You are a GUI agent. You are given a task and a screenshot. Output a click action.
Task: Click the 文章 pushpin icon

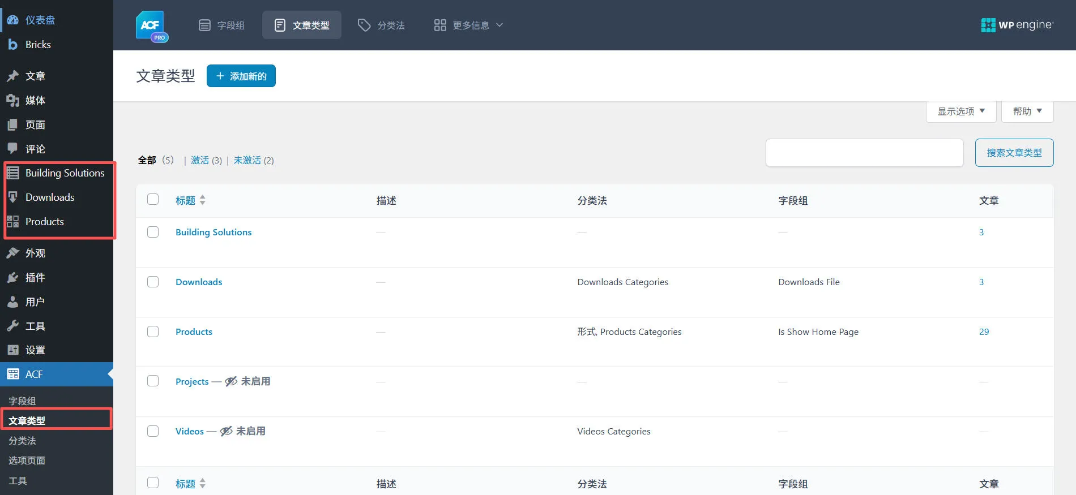tap(13, 76)
